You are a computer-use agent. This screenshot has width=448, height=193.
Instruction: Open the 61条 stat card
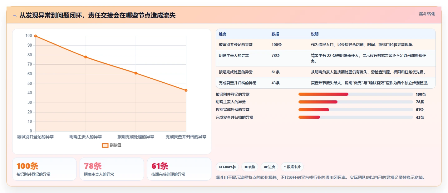[x=179, y=169]
